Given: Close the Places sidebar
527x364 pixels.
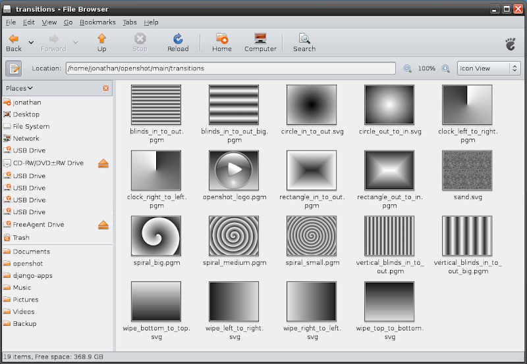Looking at the screenshot, I should click(106, 88).
